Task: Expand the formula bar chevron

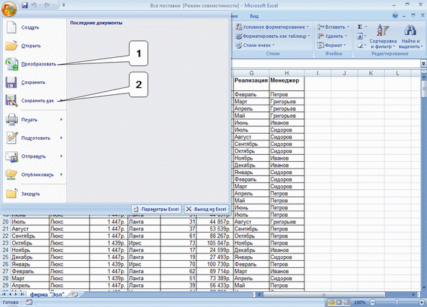Action: tap(424, 63)
